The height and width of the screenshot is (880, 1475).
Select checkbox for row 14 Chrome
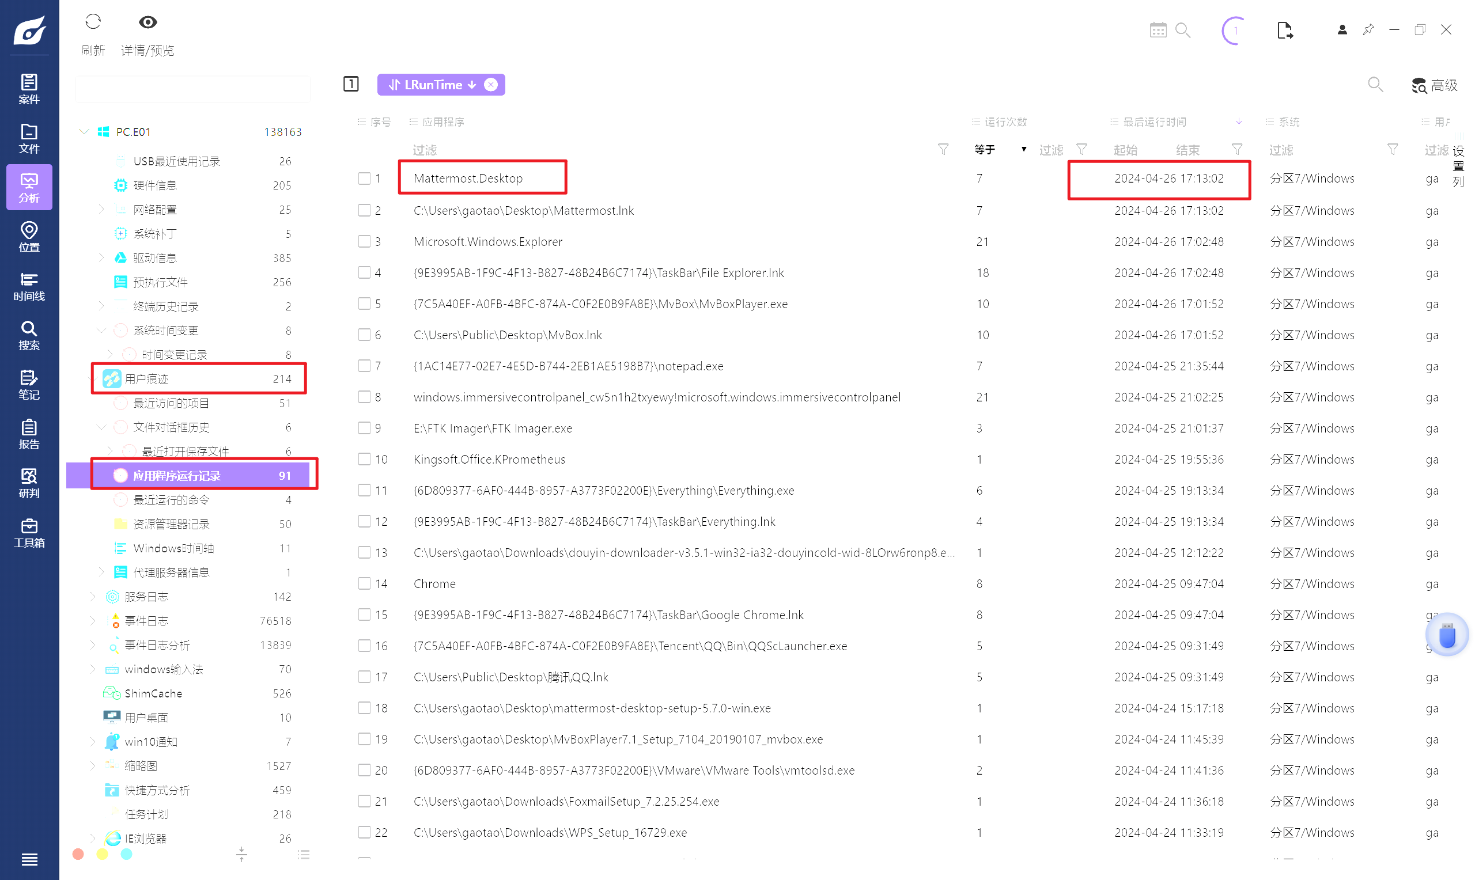coord(364,583)
